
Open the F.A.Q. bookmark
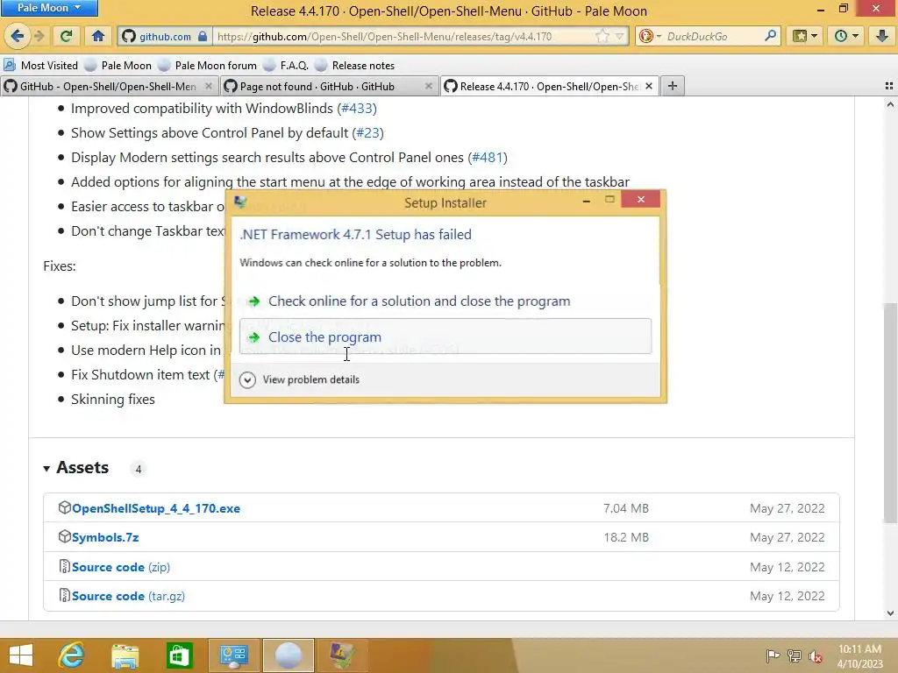(287, 65)
